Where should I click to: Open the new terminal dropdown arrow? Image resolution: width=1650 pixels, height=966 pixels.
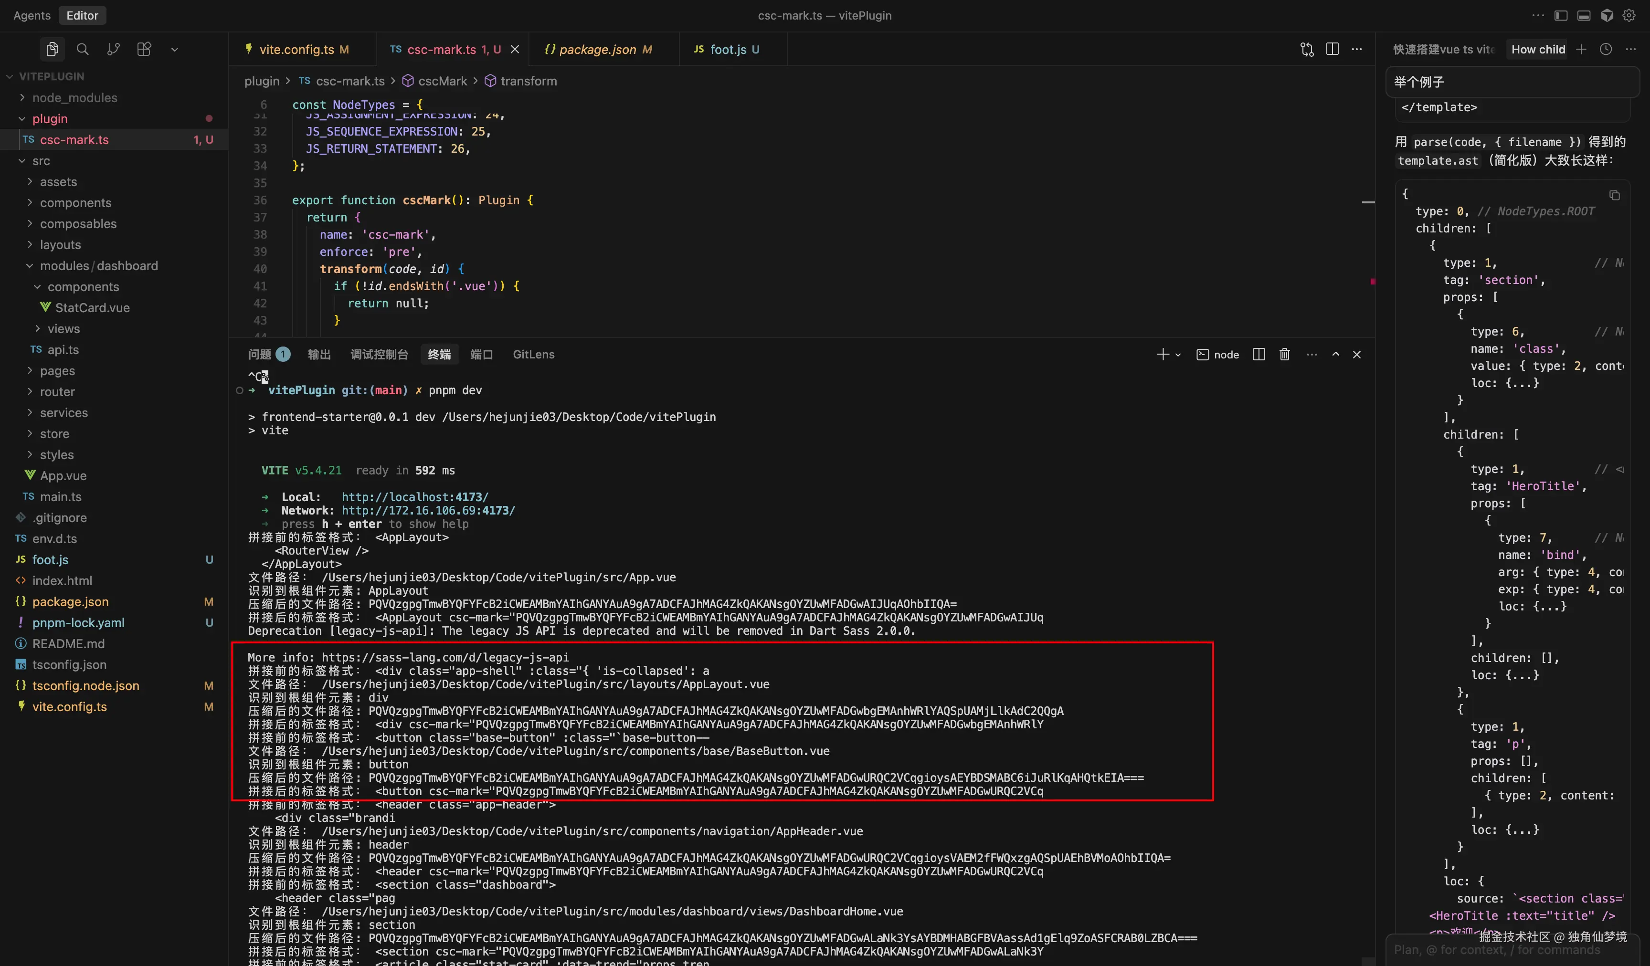[x=1178, y=355]
